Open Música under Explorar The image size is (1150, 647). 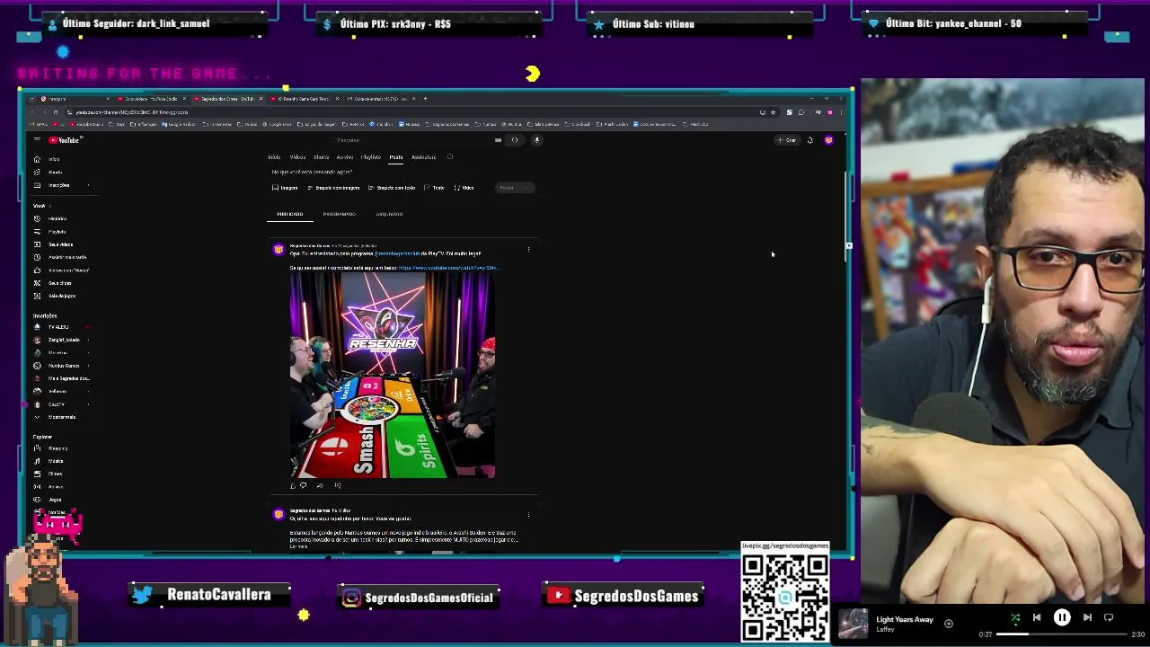click(x=56, y=461)
